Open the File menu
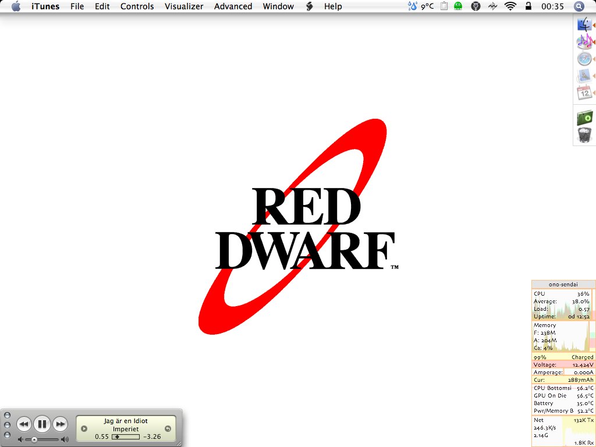The image size is (596, 447). [77, 6]
